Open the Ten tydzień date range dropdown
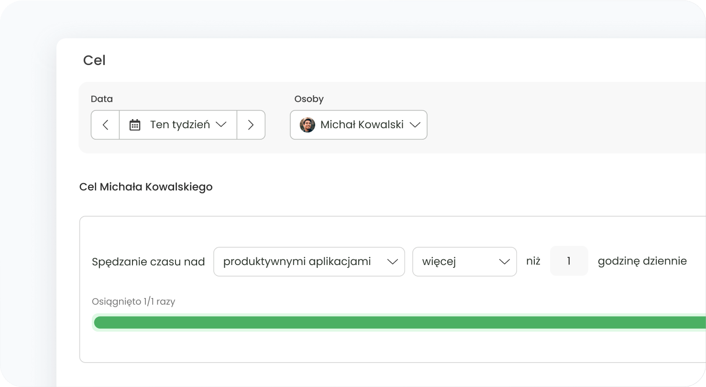This screenshot has height=387, width=706. (180, 125)
